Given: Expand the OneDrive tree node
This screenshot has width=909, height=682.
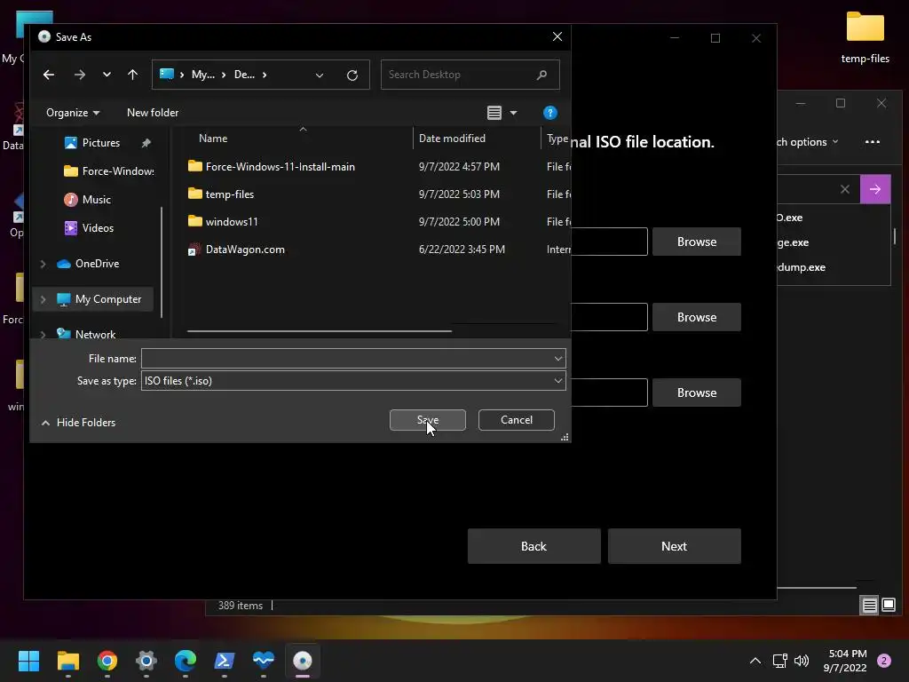Looking at the screenshot, I should pyautogui.click(x=43, y=264).
